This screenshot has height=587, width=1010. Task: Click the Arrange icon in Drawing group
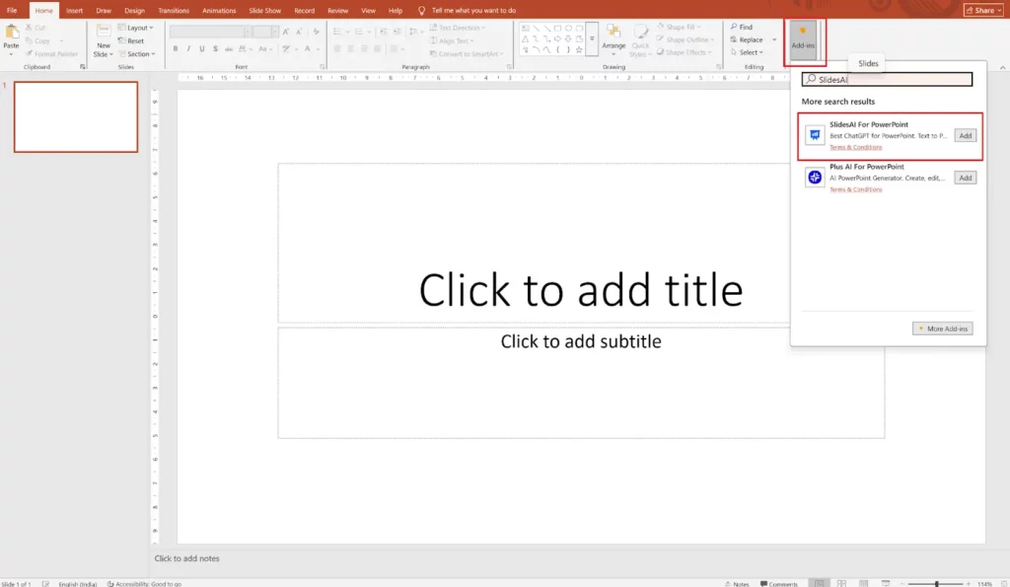tap(613, 35)
